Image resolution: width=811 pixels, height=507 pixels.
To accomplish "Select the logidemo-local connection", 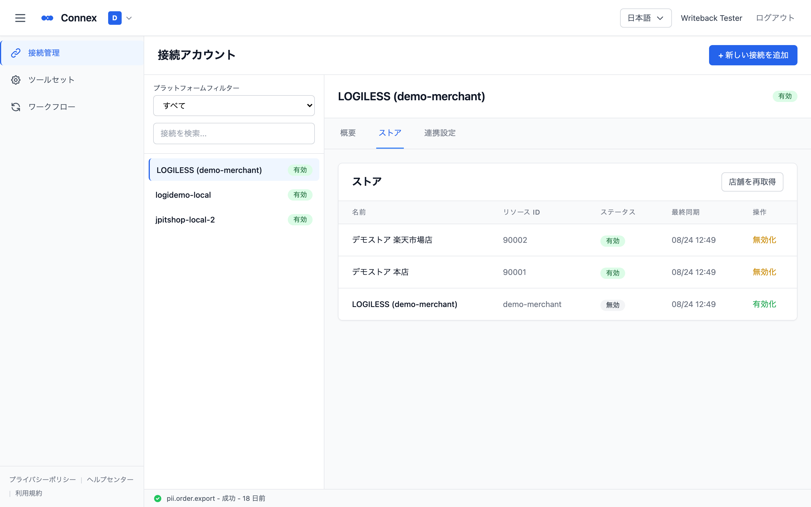I will click(x=234, y=195).
